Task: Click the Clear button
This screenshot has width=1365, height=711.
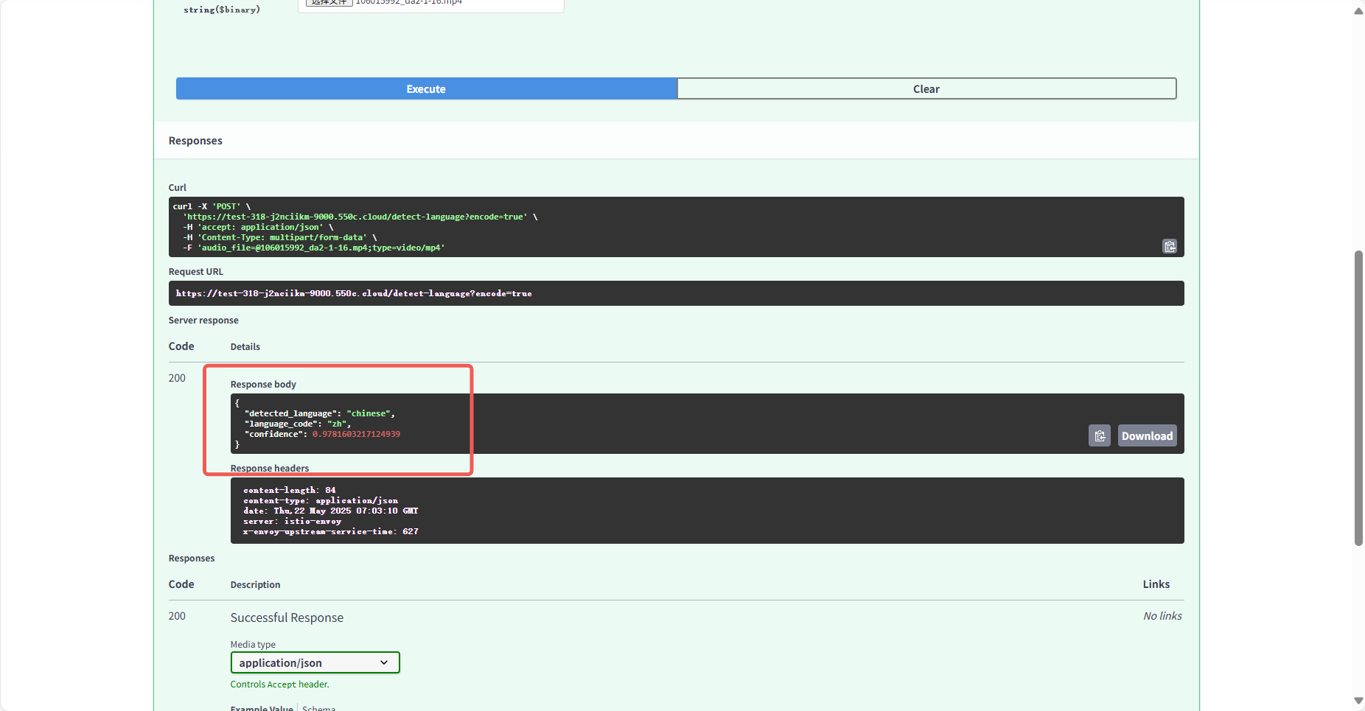Action: pyautogui.click(x=926, y=88)
